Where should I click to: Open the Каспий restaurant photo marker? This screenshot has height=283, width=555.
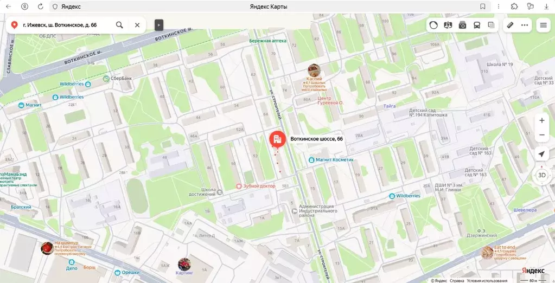(x=314, y=70)
